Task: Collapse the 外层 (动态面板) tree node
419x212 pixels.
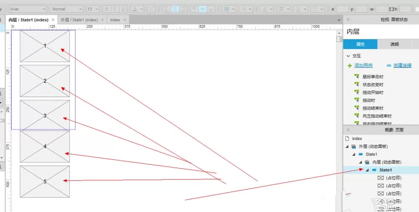Action: [x=347, y=147]
